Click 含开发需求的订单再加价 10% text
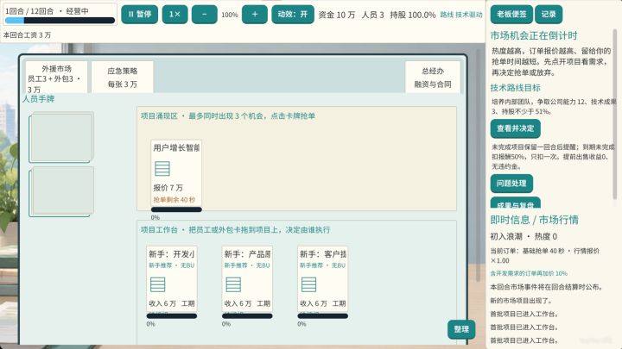The image size is (622, 349). pyautogui.click(x=529, y=273)
